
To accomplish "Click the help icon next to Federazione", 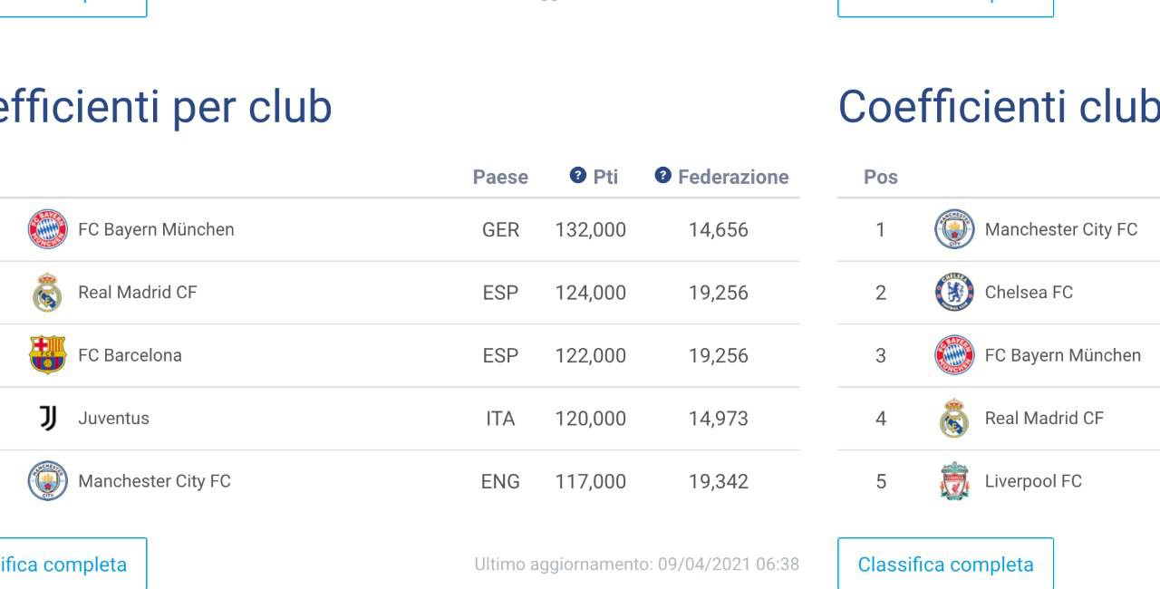I will (x=663, y=176).
